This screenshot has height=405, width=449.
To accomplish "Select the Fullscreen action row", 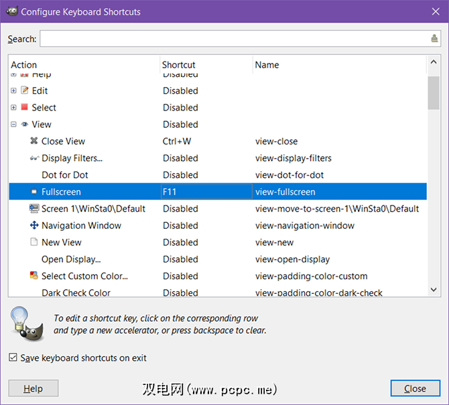I will point(218,191).
